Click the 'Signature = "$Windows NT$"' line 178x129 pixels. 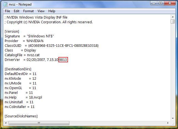29,36
